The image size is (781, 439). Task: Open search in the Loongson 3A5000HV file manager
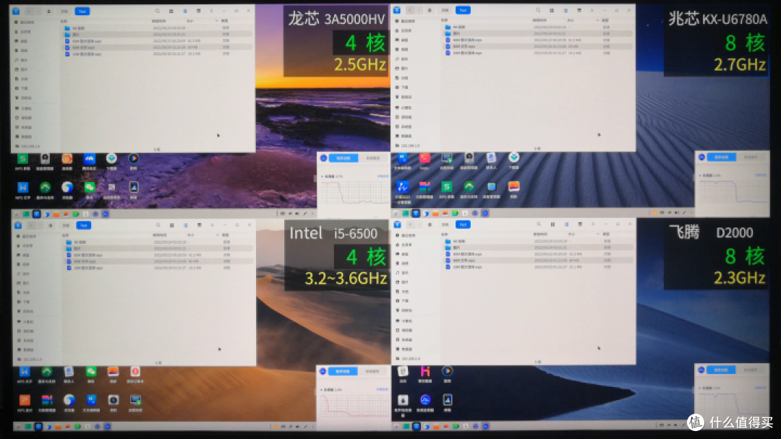click(158, 11)
